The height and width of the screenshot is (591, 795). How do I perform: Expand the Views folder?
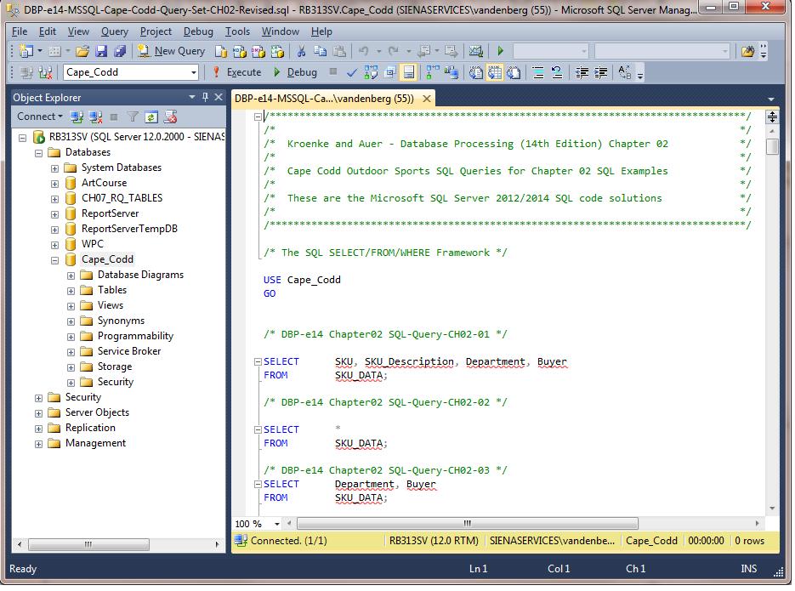coord(71,307)
